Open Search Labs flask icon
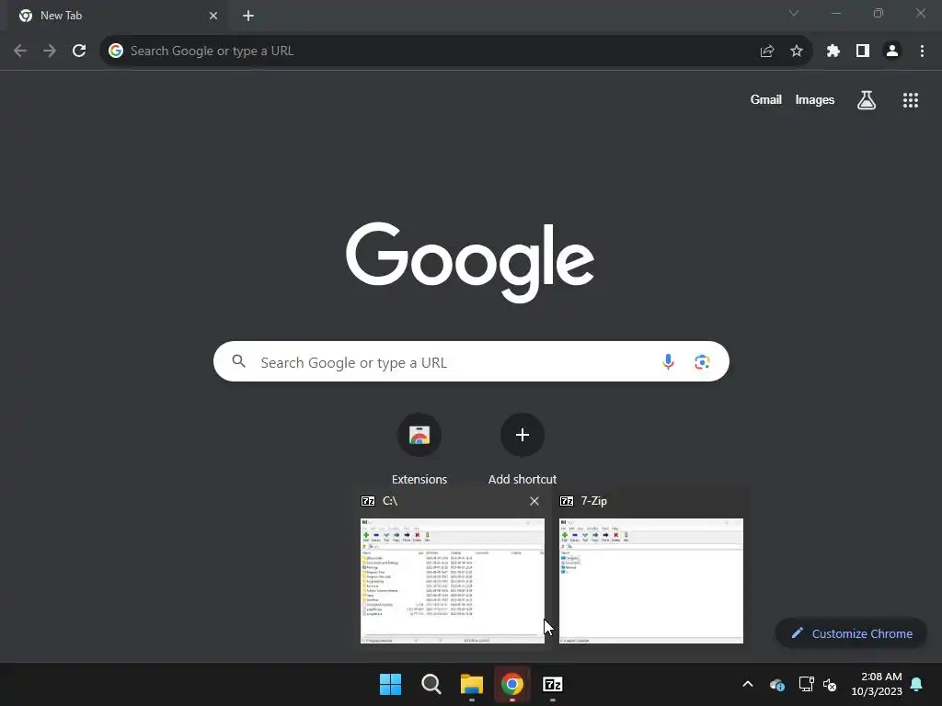Image resolution: width=942 pixels, height=706 pixels. [x=867, y=99]
